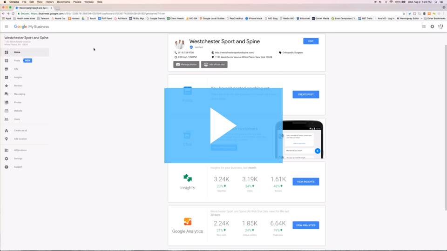Open Spotlight search in macOS menu bar
Viewport: 447px width, 251px height.
pyautogui.click(x=436, y=2)
